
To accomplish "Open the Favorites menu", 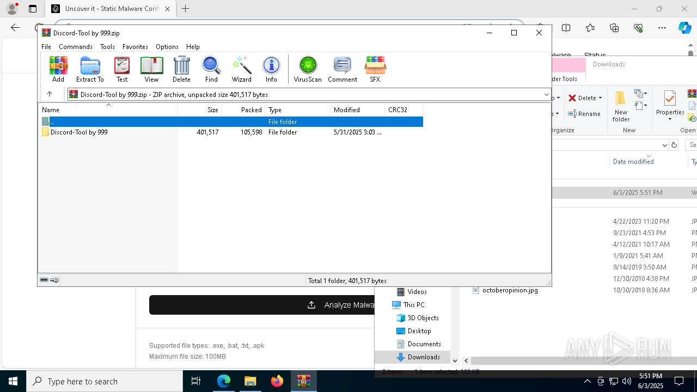I will pos(135,47).
